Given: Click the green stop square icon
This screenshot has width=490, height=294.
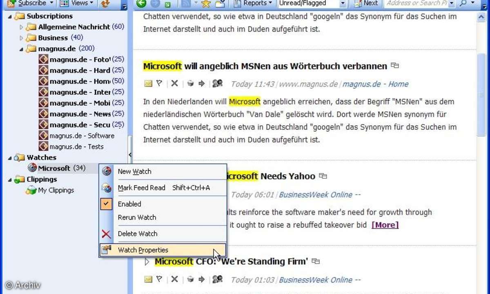Looking at the screenshot, I should (x=167, y=4).
